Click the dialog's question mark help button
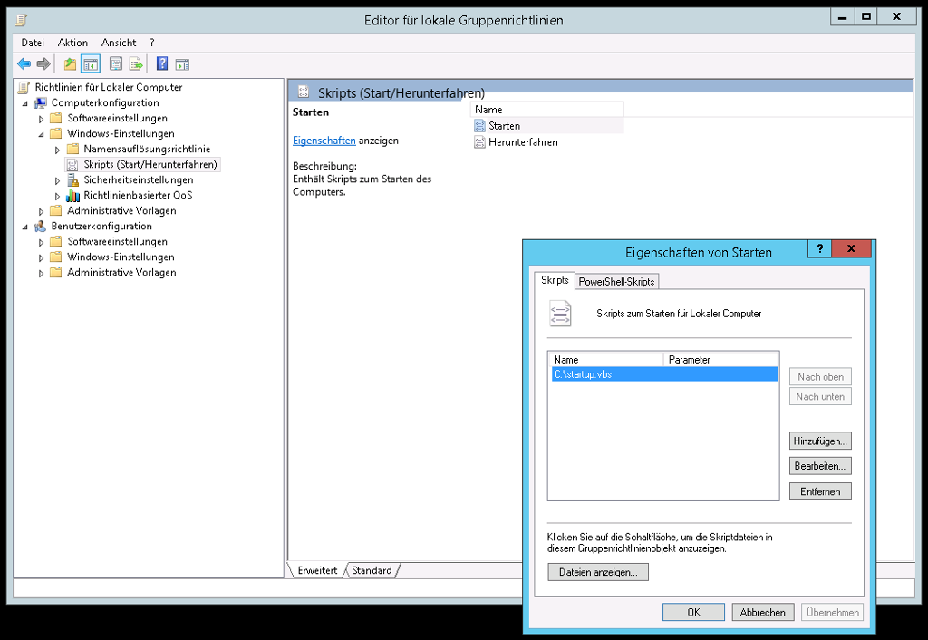Screen dimensions: 928x640 (x=819, y=249)
